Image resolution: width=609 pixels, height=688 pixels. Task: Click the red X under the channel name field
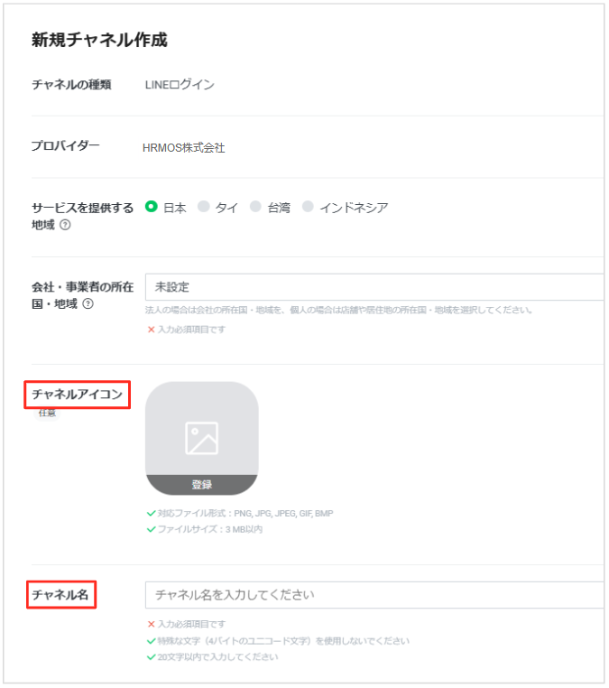[x=151, y=624]
